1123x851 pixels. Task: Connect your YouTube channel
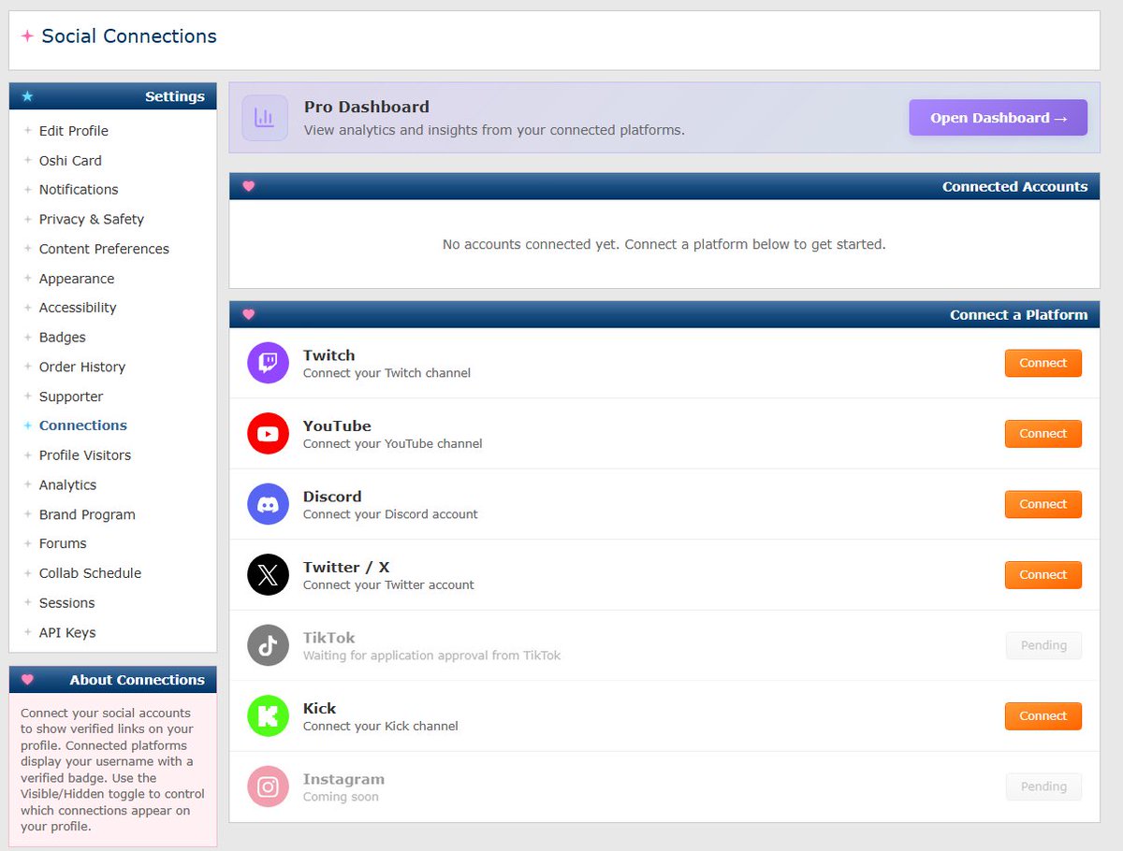(1043, 434)
